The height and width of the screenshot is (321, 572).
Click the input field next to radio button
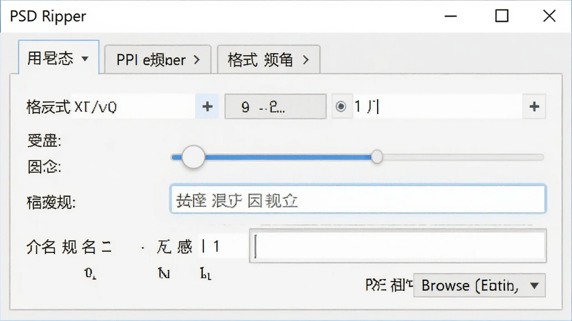point(437,106)
